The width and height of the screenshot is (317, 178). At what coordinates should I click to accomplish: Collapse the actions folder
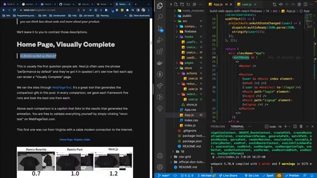(179, 73)
